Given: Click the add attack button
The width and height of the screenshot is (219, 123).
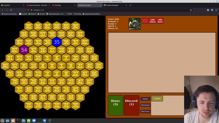Looking at the screenshot, I should (x=153, y=21).
